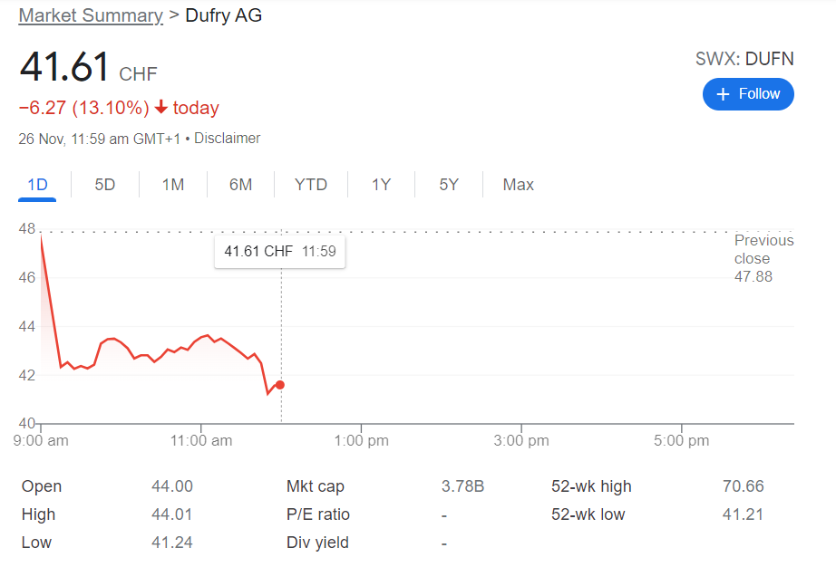
Task: Open the 6M price history tab
Action: point(240,184)
